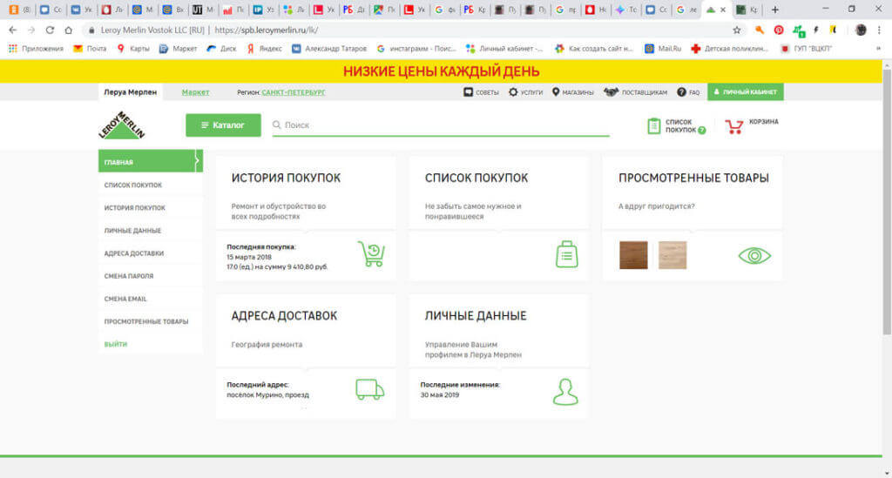Open the Каталог dropdown menu
892x478 pixels.
tap(223, 125)
